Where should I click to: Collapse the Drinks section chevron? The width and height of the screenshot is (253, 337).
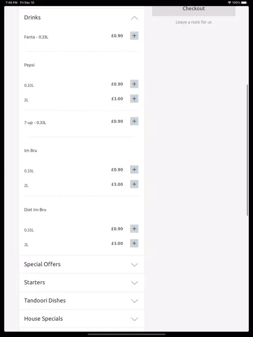(x=134, y=18)
